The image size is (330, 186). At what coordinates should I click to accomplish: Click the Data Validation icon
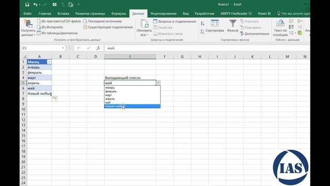pos(291,33)
